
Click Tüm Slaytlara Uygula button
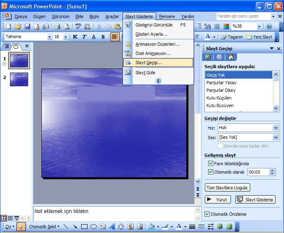coord(227,188)
